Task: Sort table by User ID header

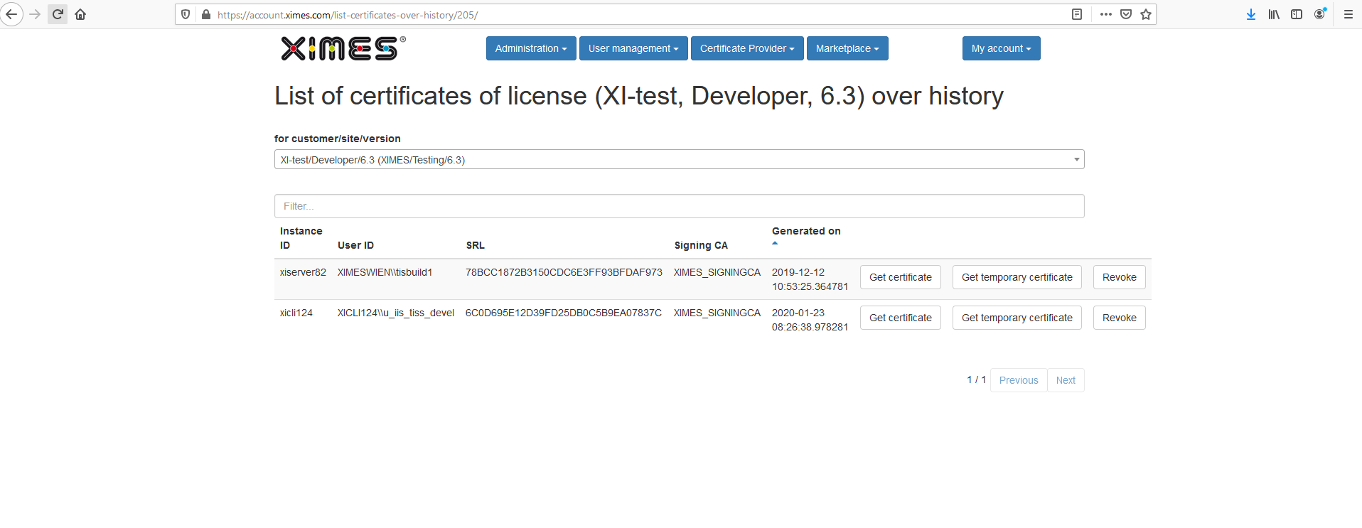Action: [355, 245]
